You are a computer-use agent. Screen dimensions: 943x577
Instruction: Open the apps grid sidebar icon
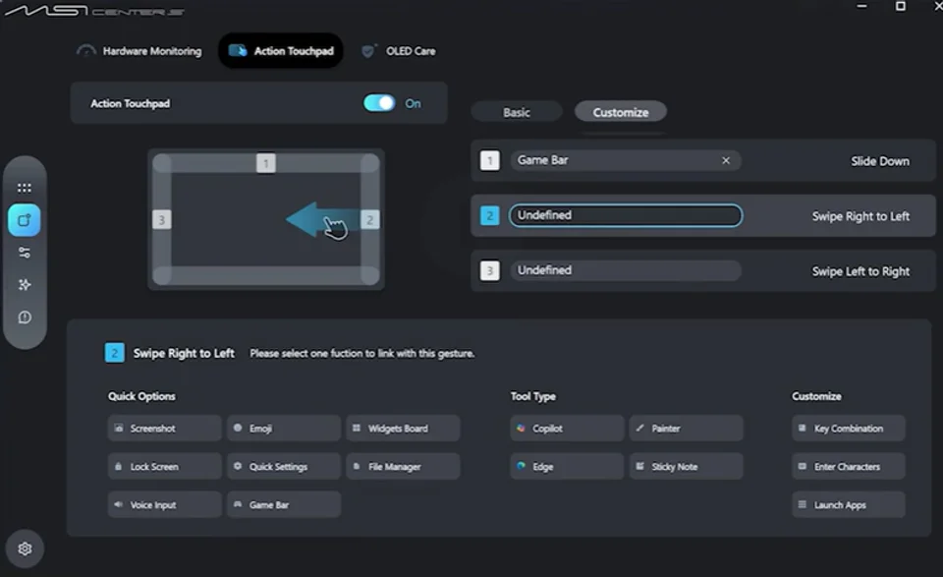tap(24, 188)
